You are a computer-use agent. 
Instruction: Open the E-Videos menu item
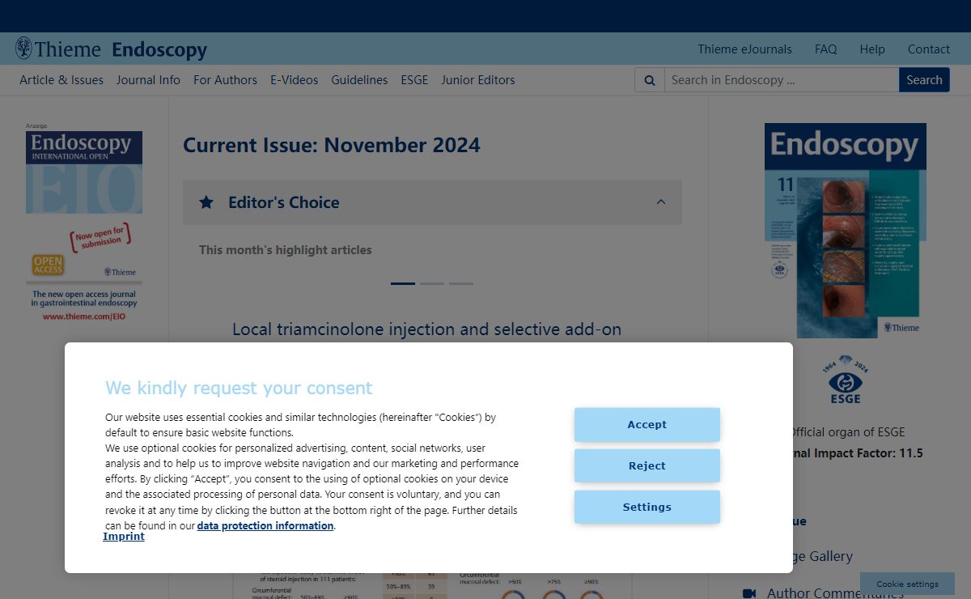click(x=295, y=80)
